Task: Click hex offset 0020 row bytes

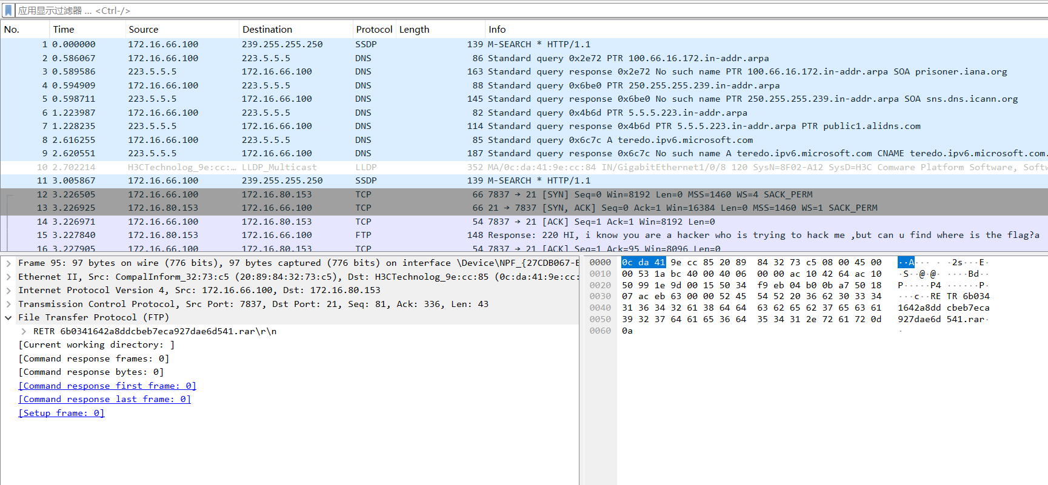Action: (752, 285)
